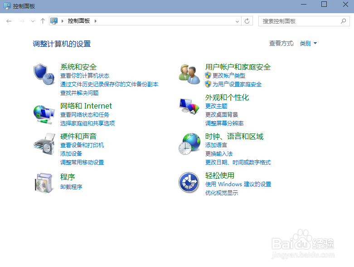This screenshot has height=267, width=354.
Task: Open 网络和 Internet category heading
Action: pyautogui.click(x=86, y=106)
